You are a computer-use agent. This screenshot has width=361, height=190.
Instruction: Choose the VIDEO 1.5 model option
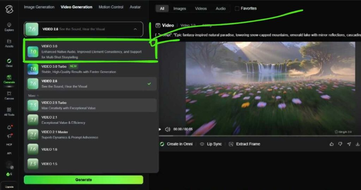pos(91,164)
